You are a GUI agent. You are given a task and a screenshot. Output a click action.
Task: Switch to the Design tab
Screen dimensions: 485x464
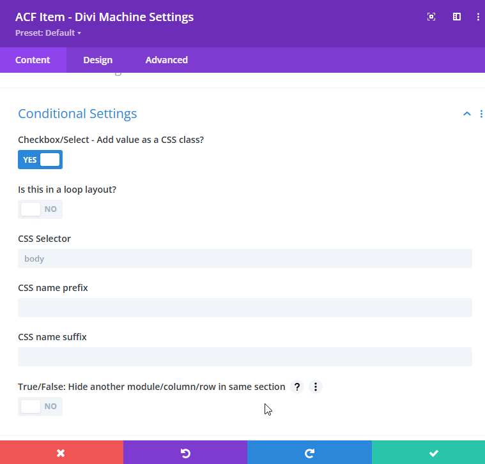(98, 60)
